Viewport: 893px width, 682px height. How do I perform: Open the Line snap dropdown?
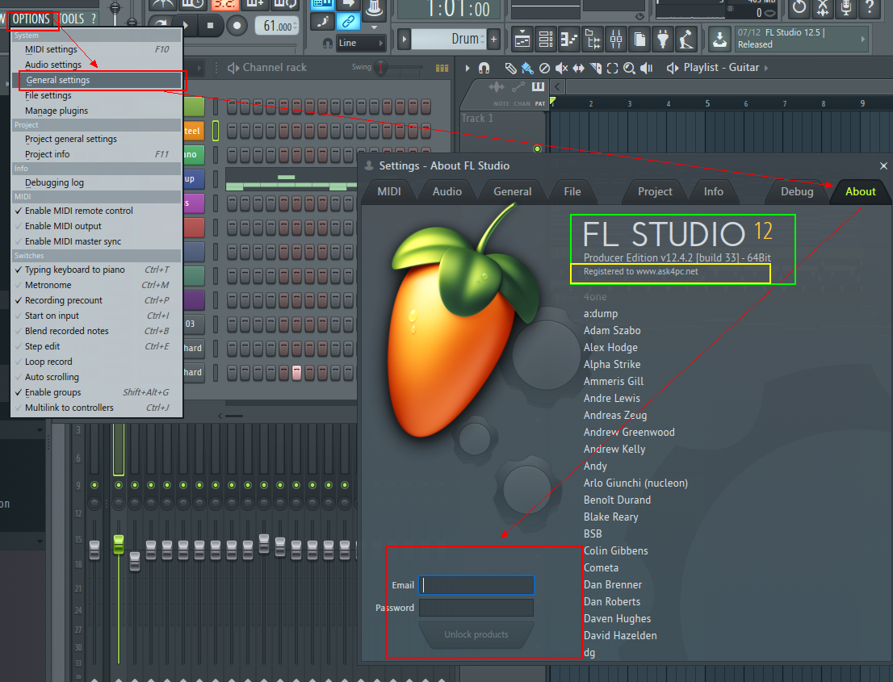coord(361,43)
